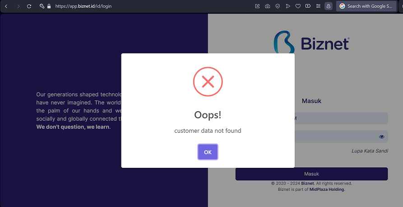Open the easy setup sliders icon
The height and width of the screenshot is (207, 403).
click(x=318, y=6)
